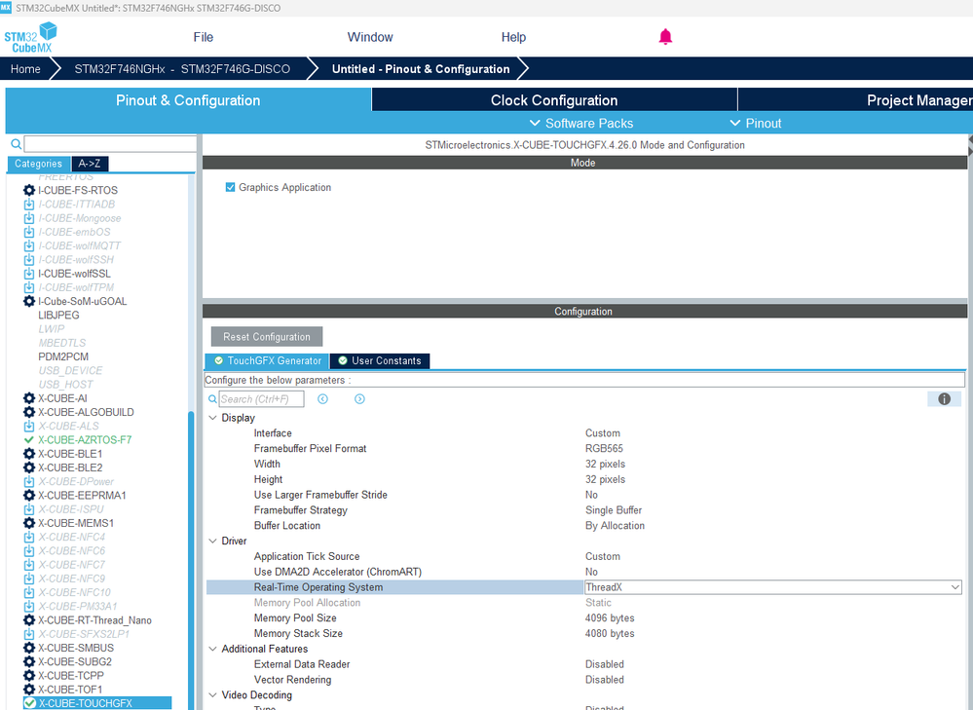Image resolution: width=973 pixels, height=710 pixels.
Task: Open the Help menu
Action: click(513, 37)
